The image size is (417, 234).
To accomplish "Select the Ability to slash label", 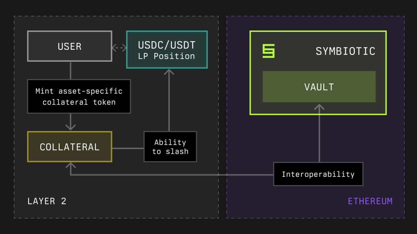I will click(170, 147).
